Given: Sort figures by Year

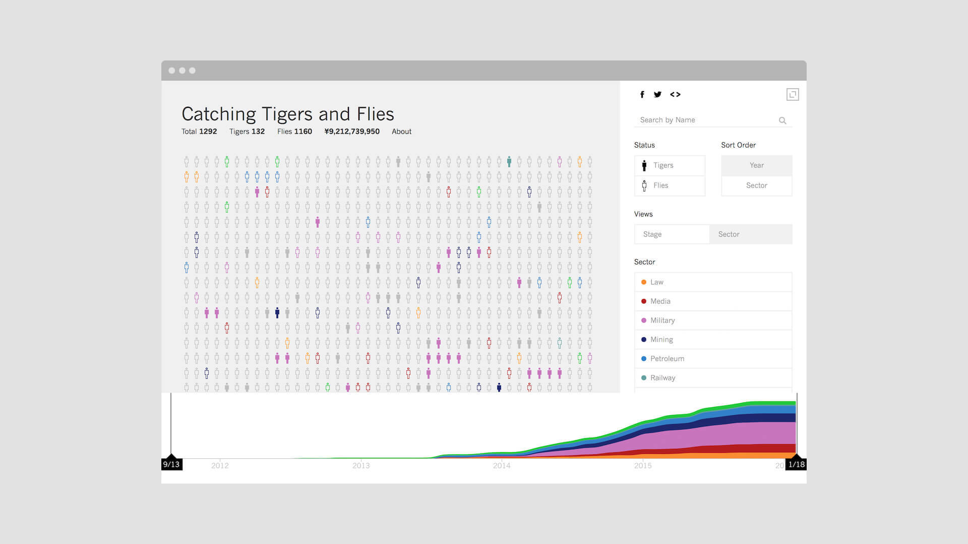Looking at the screenshot, I should coord(756,165).
